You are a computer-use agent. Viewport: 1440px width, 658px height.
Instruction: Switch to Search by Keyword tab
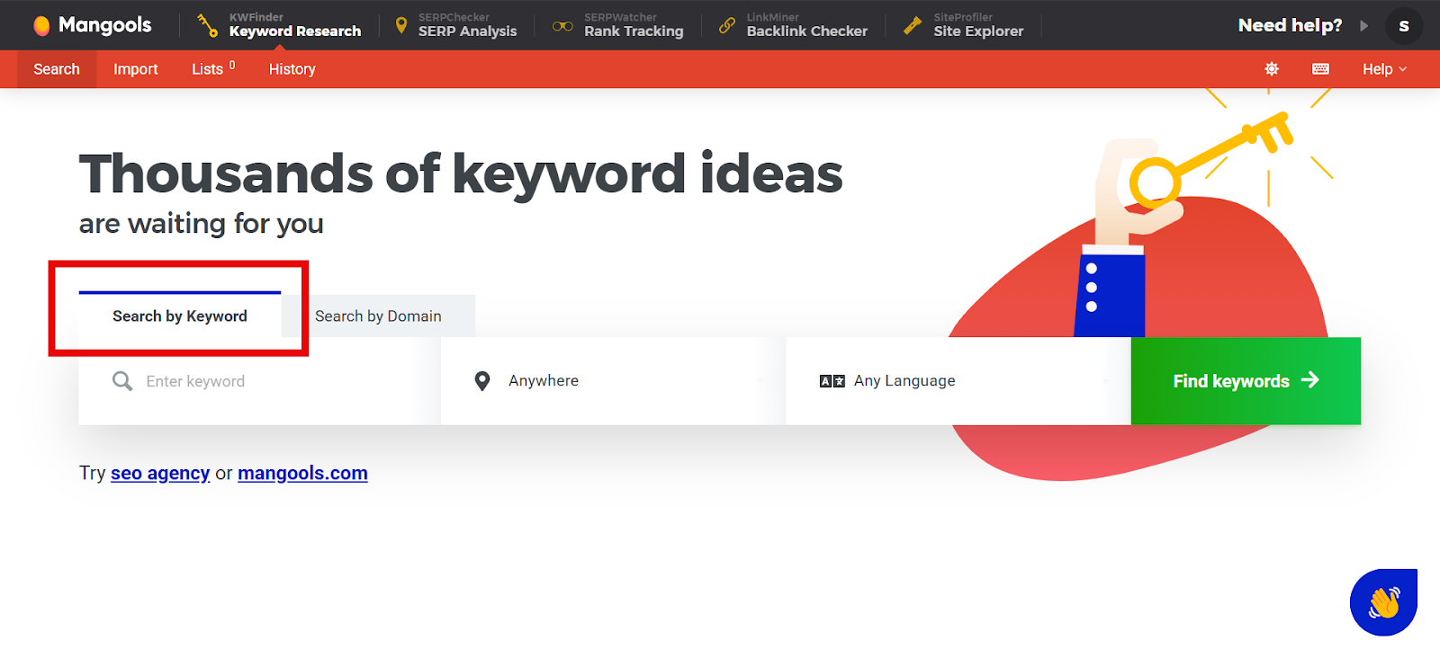pos(180,316)
